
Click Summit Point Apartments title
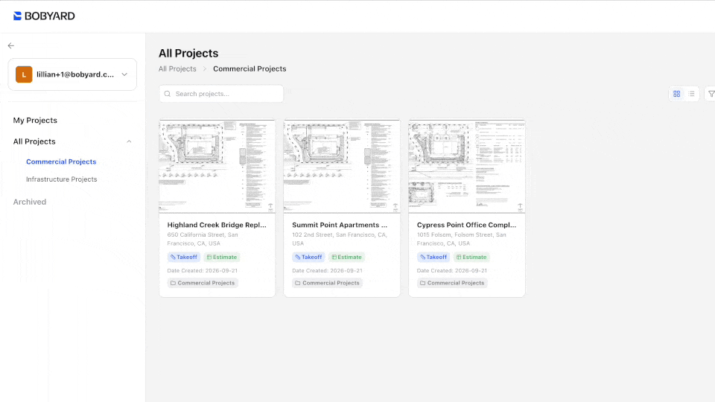[340, 225]
